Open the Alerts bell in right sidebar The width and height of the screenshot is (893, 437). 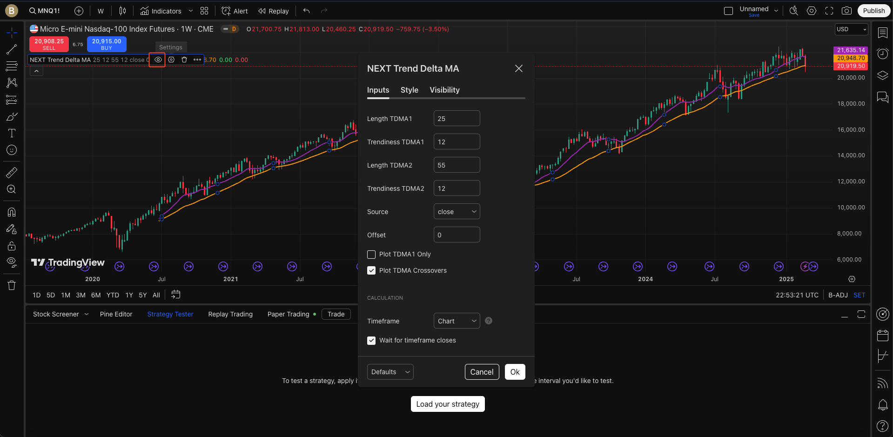pos(882,405)
